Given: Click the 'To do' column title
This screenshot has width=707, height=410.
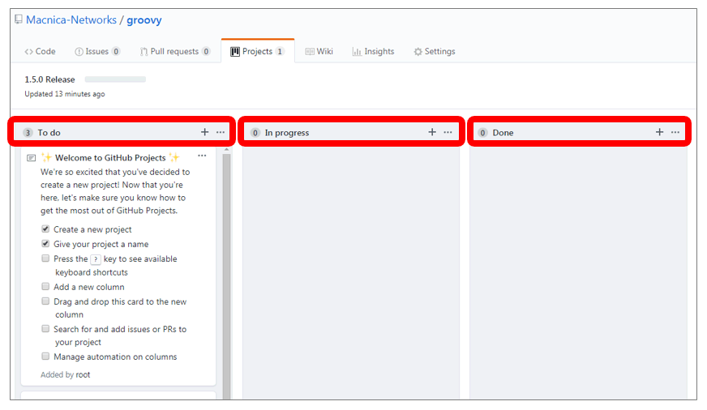Looking at the screenshot, I should (x=49, y=132).
